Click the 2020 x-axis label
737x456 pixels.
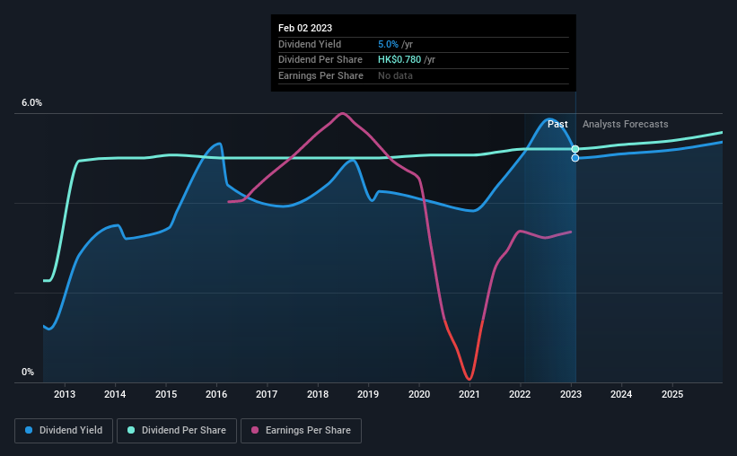(x=419, y=394)
